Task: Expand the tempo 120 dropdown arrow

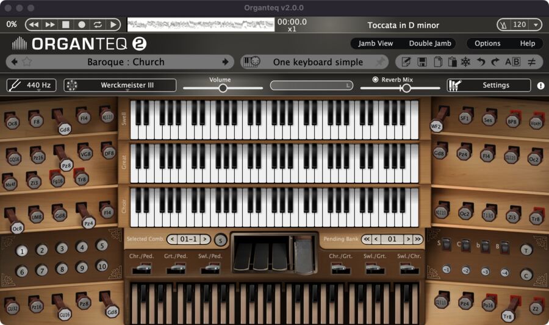Action: (535, 25)
